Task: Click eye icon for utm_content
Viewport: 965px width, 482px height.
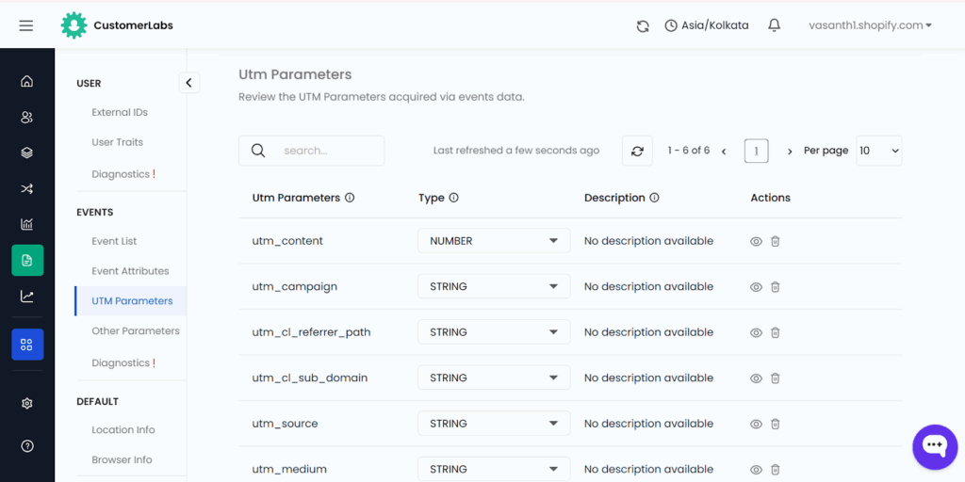Action: [x=757, y=242]
